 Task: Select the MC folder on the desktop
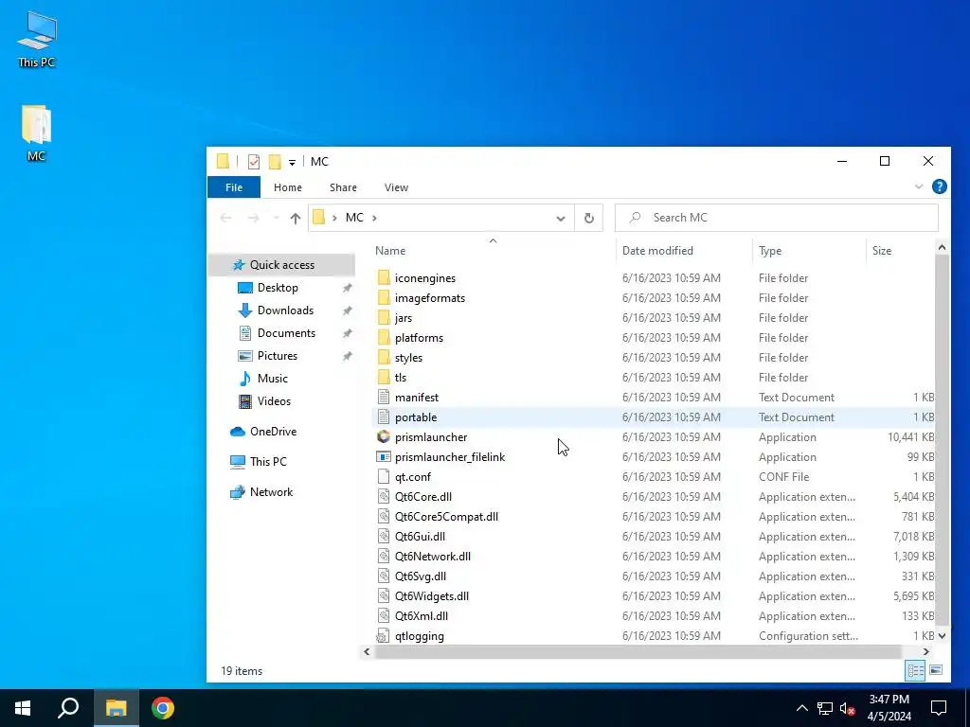click(x=37, y=133)
